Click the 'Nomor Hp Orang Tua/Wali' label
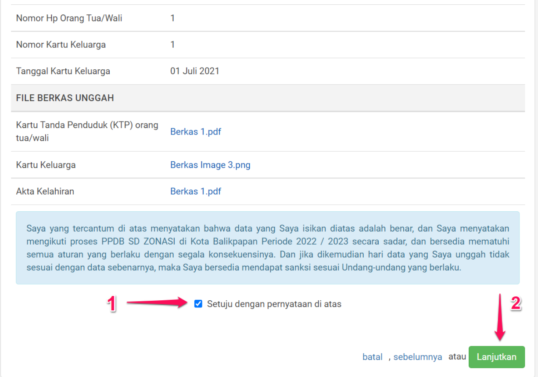The image size is (538, 377). tap(69, 18)
